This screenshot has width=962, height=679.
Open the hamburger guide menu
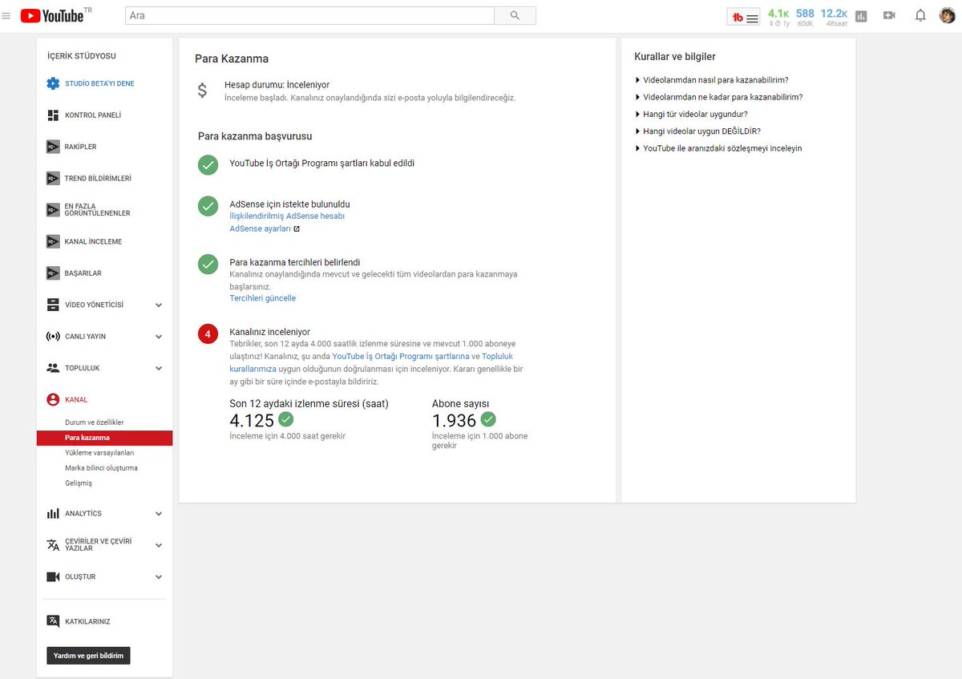pyautogui.click(x=6, y=15)
